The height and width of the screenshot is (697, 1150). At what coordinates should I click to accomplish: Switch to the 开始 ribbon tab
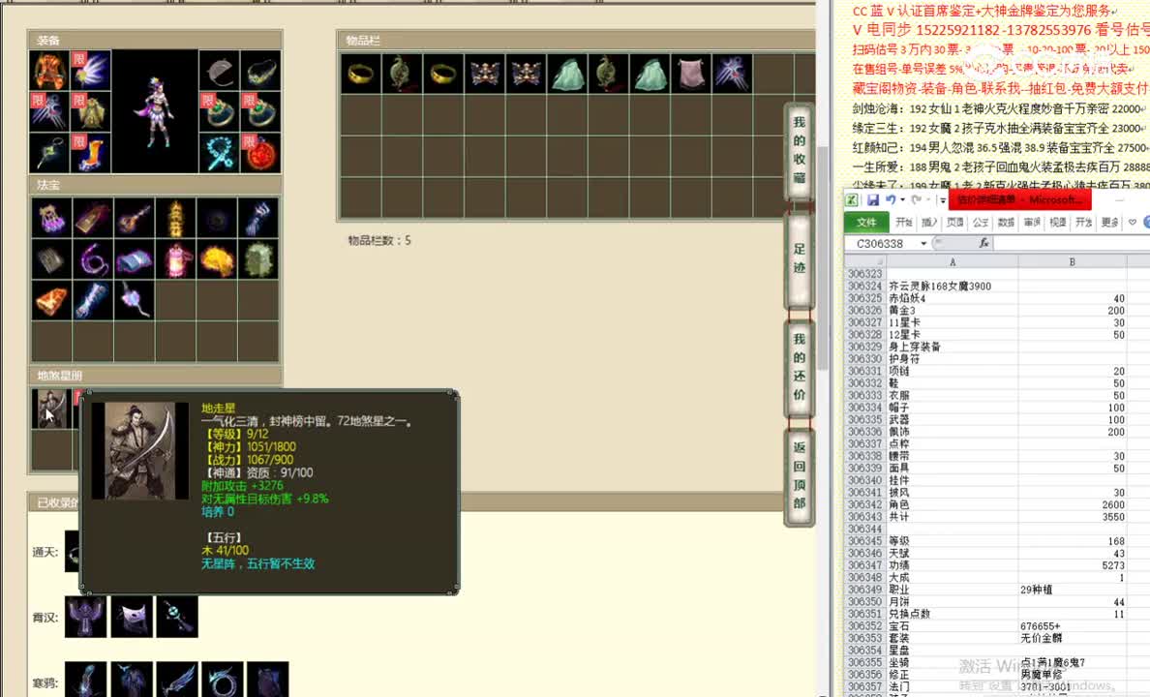903,223
